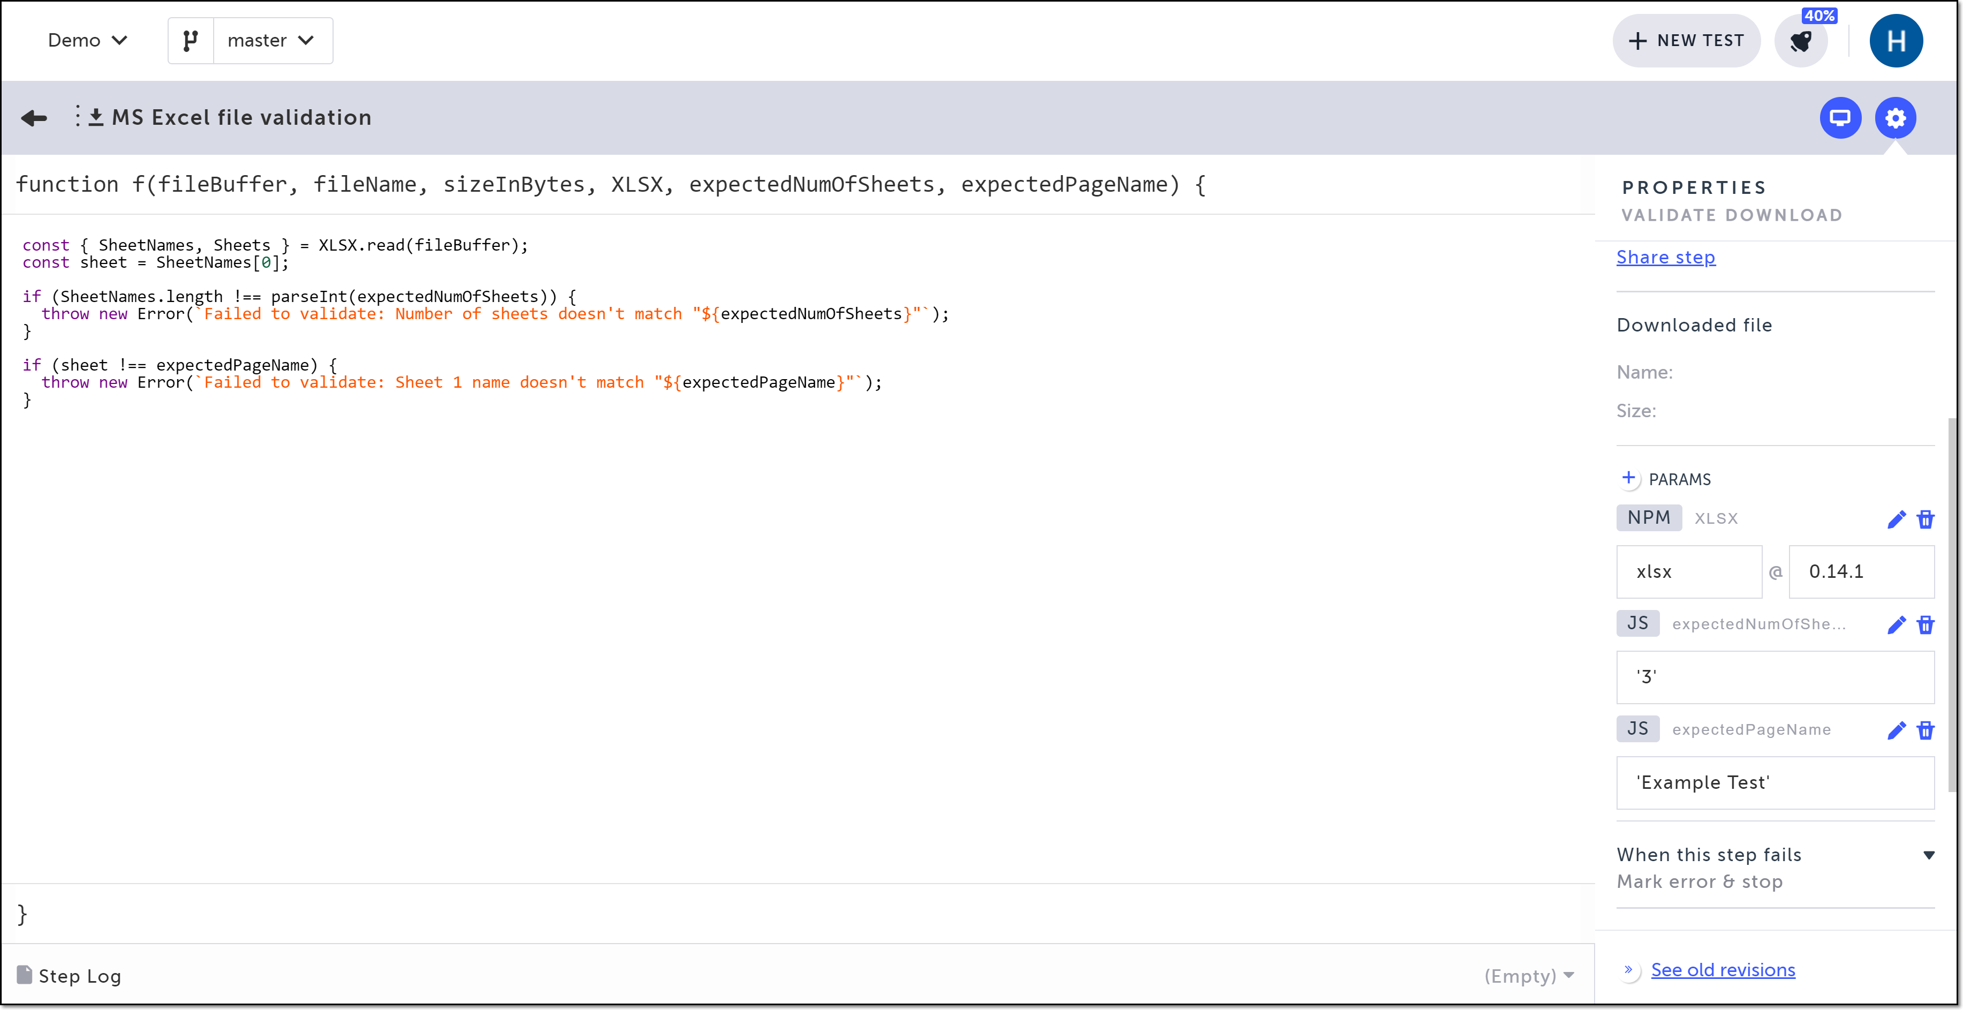Edit the expectedNumOfSheets param

(1896, 624)
